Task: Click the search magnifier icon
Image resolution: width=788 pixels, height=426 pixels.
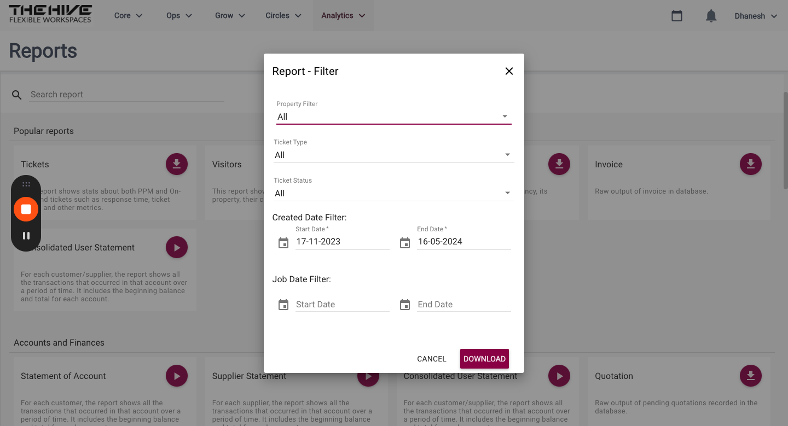Action: point(17,95)
